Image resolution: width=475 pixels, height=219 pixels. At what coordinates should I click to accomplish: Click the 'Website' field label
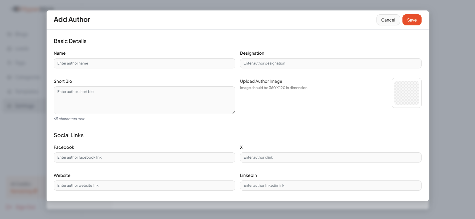(62, 175)
